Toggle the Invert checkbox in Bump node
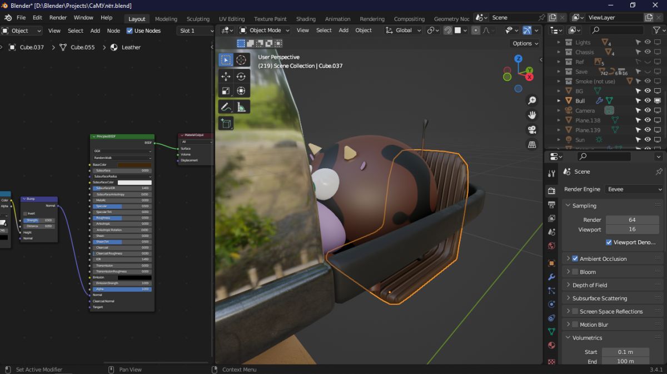The width and height of the screenshot is (667, 374). tap(25, 214)
